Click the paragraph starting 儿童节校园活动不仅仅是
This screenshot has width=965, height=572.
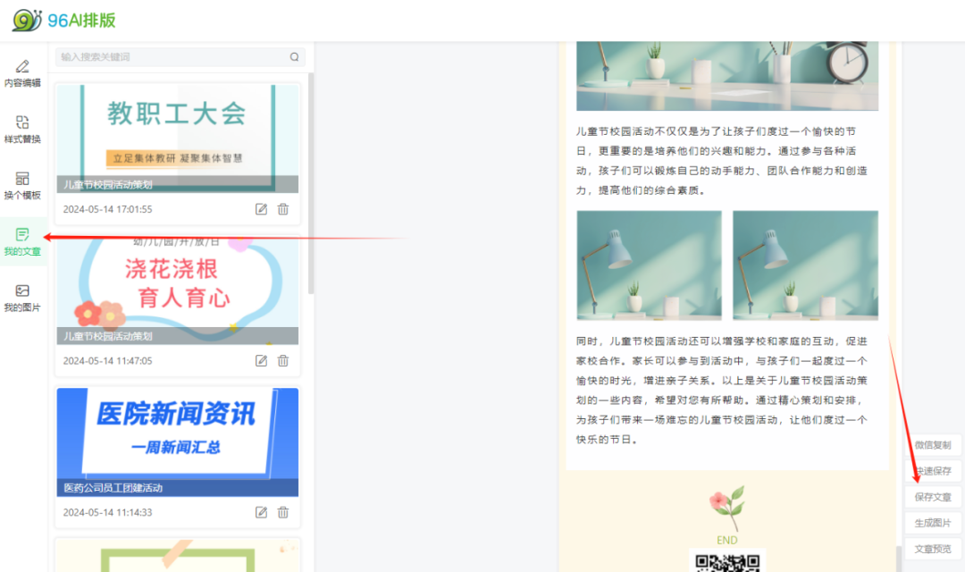(x=722, y=161)
